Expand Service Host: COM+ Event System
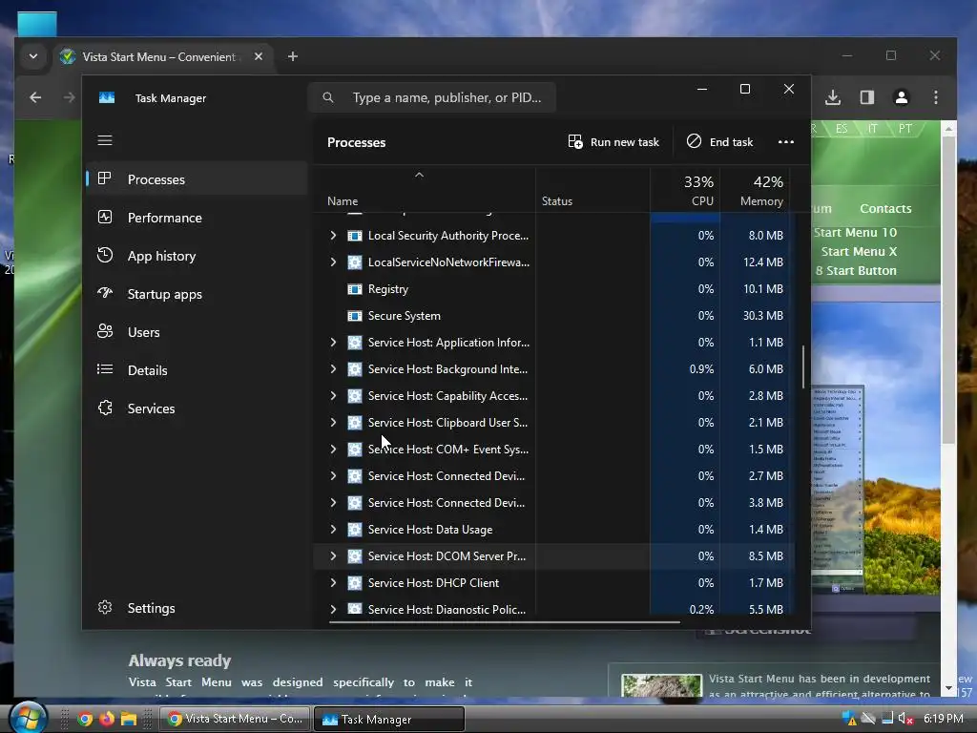The width and height of the screenshot is (977, 733). (x=333, y=449)
